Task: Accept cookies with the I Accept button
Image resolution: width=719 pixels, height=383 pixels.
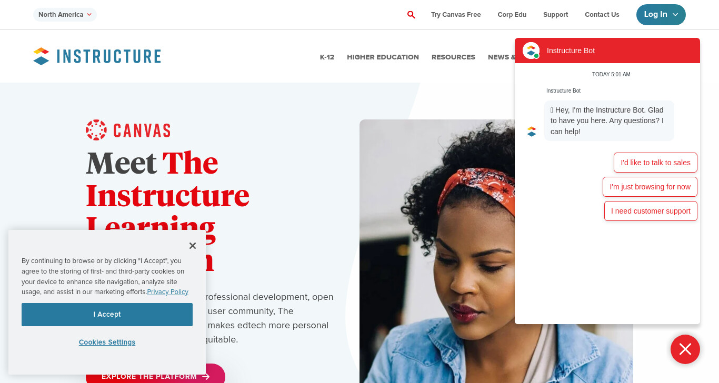Action: pos(107,315)
